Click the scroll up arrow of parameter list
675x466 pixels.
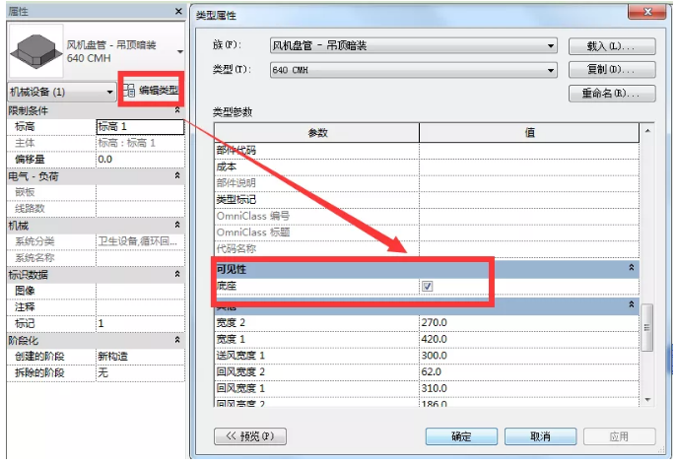[x=647, y=130]
